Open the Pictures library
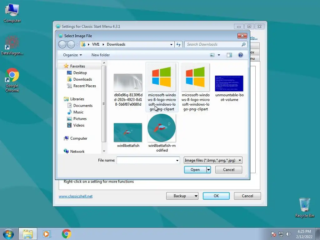The height and width of the screenshot is (240, 320). 80,118
